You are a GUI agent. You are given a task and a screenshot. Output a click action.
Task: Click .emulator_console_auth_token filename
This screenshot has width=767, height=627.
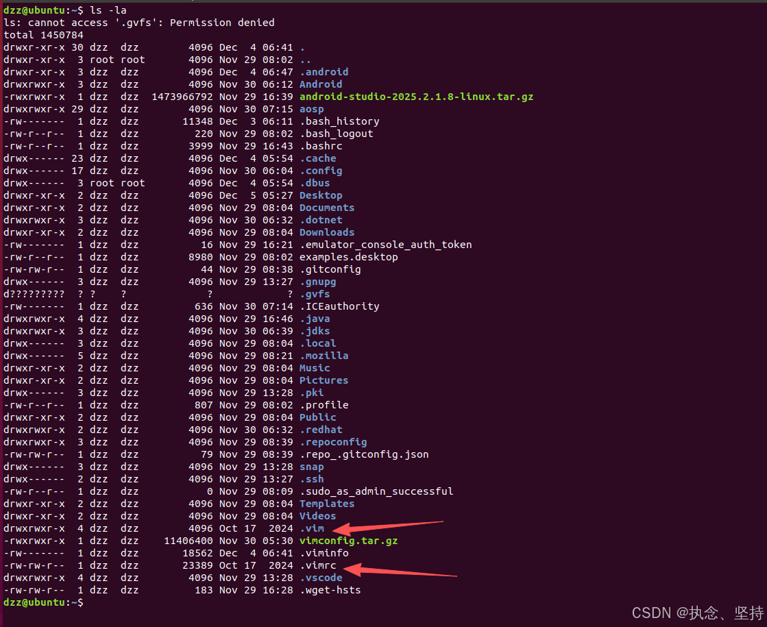385,245
